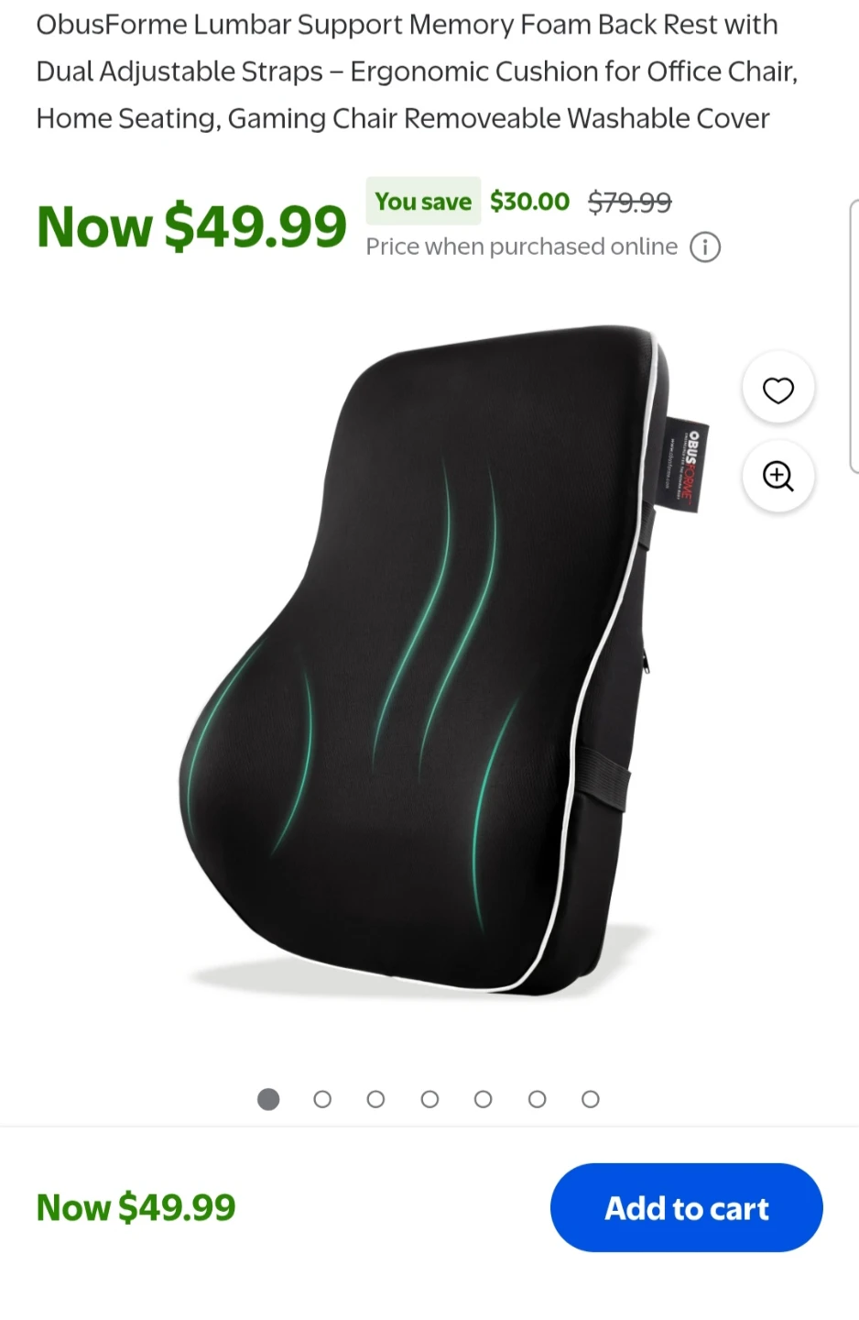Screen dimensions: 859x1320
Task: Click the ObusForme Lumbar Support product title
Action: click(x=417, y=71)
